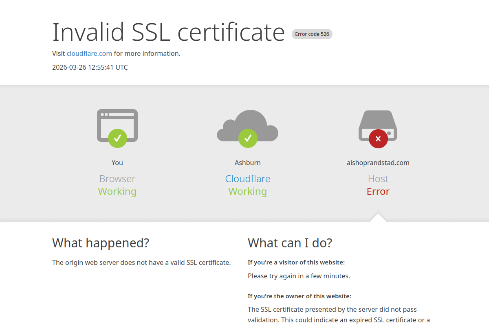Select the green checkmark on the cloud icon
Image resolution: width=489 pixels, height=326 pixels.
tap(247, 139)
